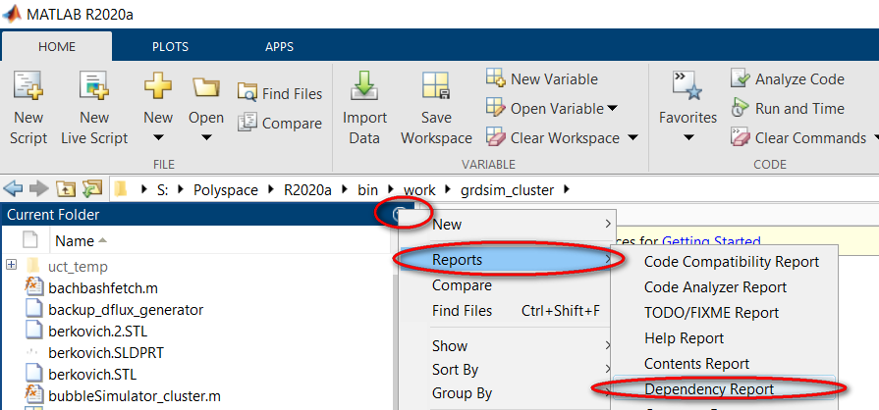Open the dropdown arrow under Open
This screenshot has width=879, height=410.
(205, 137)
